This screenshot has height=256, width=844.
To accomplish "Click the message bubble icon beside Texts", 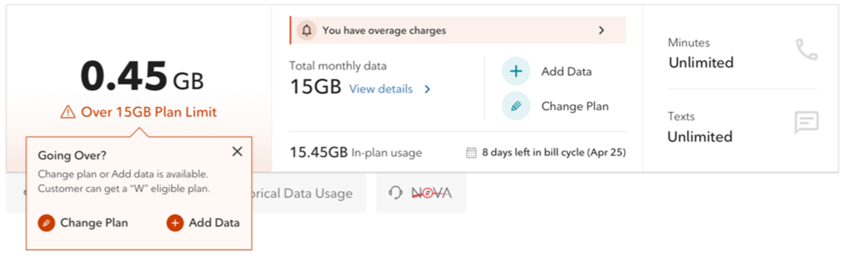I will 807,122.
